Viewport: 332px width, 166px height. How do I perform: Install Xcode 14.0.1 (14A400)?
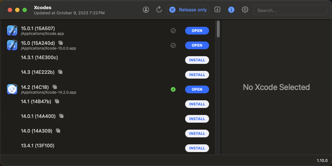coord(197,119)
